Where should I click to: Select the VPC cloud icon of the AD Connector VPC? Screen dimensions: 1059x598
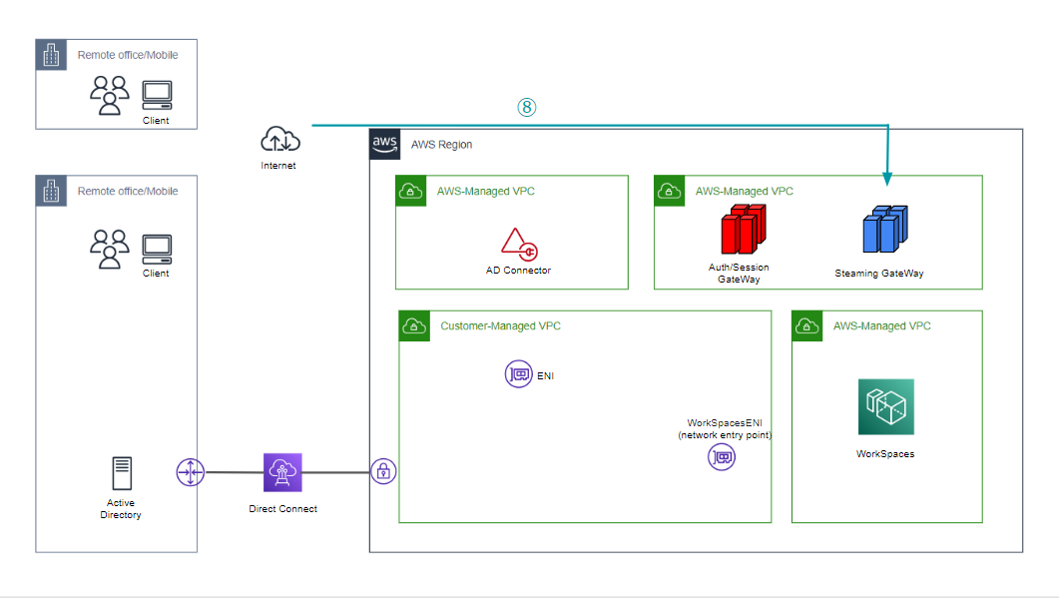pos(410,192)
